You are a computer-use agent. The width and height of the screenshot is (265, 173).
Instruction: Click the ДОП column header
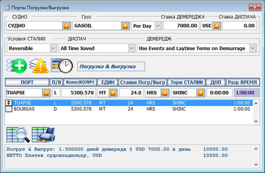216,82
